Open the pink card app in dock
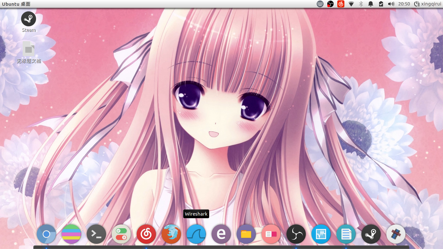This screenshot has width=443, height=249. click(x=271, y=234)
